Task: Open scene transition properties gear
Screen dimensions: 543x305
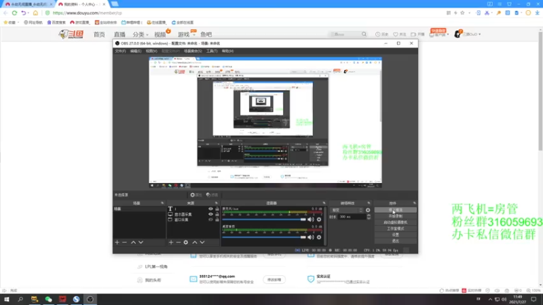Action: point(368,210)
